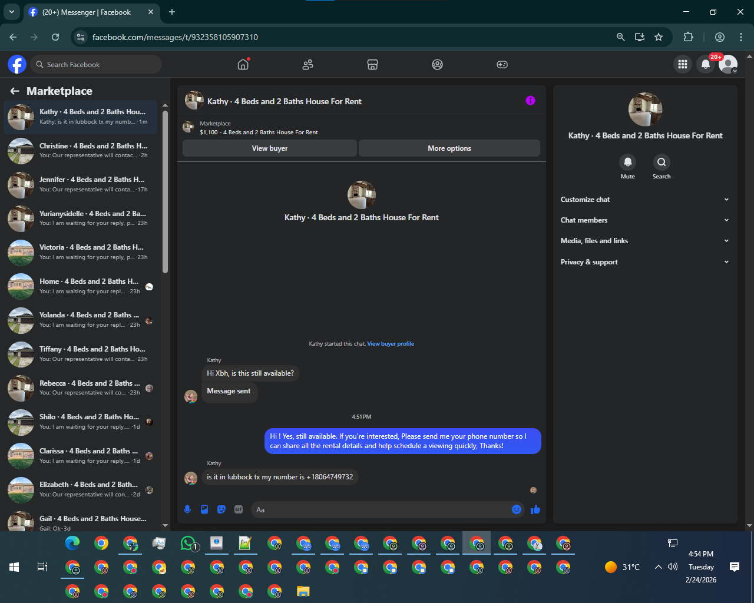Open WhatsApp from the taskbar
This screenshot has width=754, height=603.
(x=188, y=543)
